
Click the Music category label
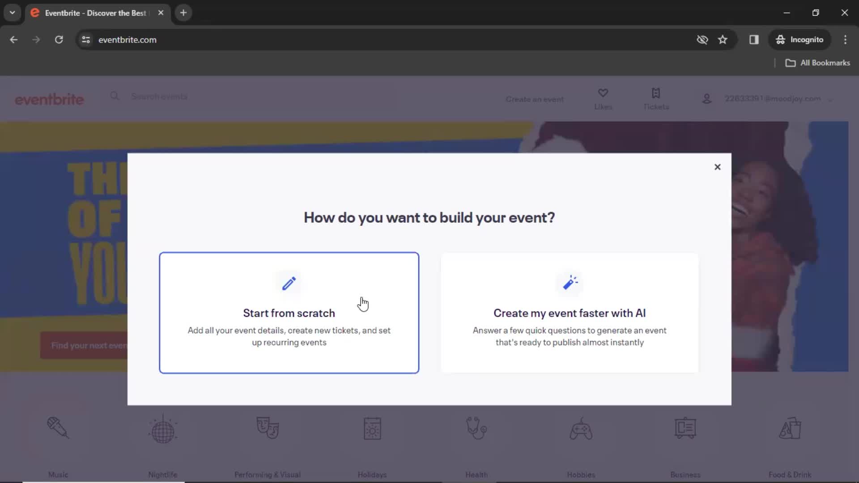(58, 475)
